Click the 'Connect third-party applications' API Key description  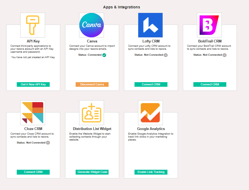32,49
